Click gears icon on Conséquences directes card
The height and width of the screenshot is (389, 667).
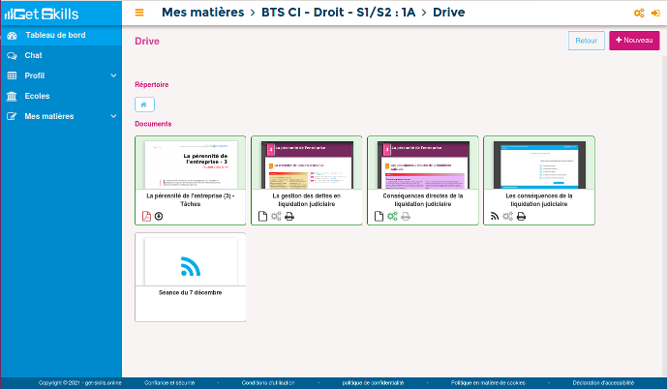point(392,216)
